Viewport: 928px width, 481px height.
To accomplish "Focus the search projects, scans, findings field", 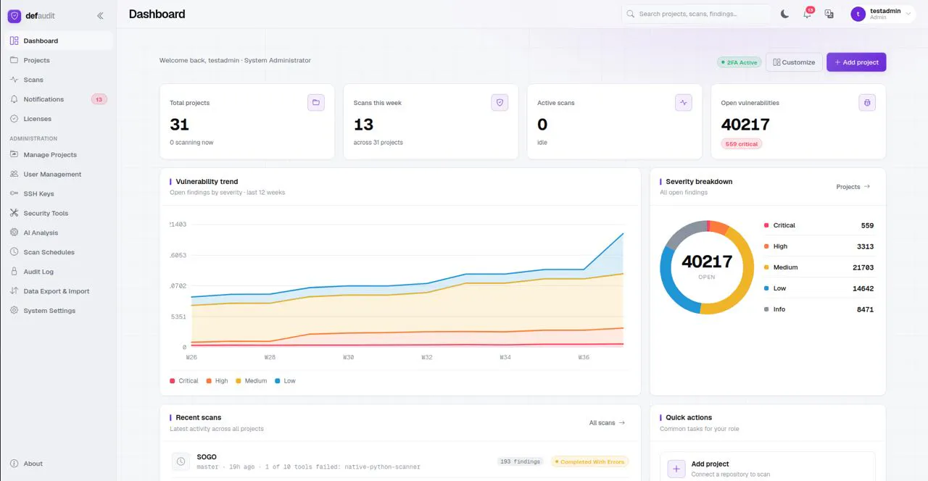I will click(x=697, y=14).
